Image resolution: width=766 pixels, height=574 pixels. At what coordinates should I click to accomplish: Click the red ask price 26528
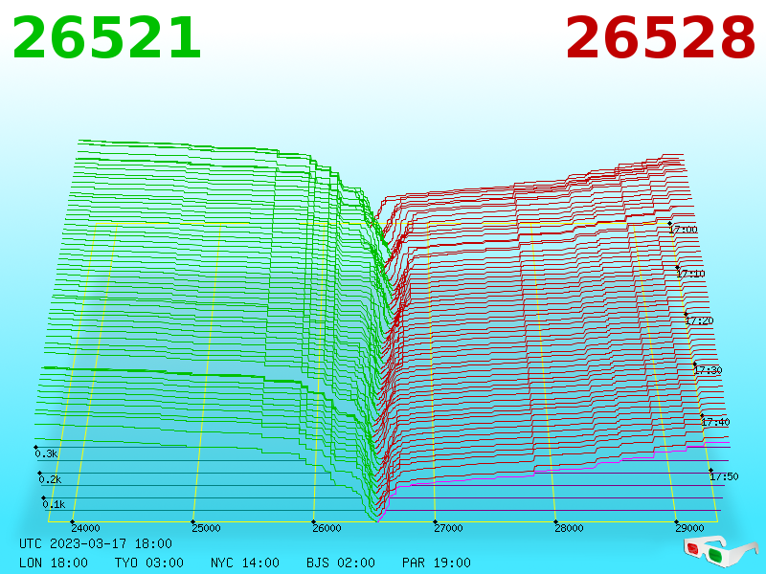pos(661,38)
